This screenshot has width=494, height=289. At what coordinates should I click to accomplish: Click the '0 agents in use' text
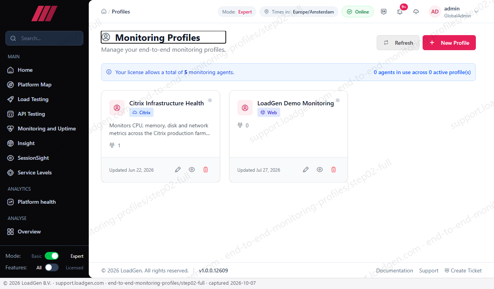[422, 72]
